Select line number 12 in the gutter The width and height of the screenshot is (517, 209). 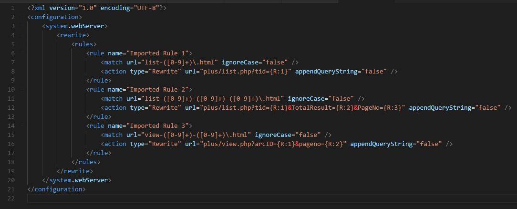[x=11, y=108]
